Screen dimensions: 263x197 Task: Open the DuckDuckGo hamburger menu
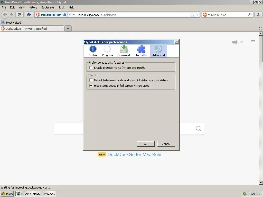click(x=253, y=42)
